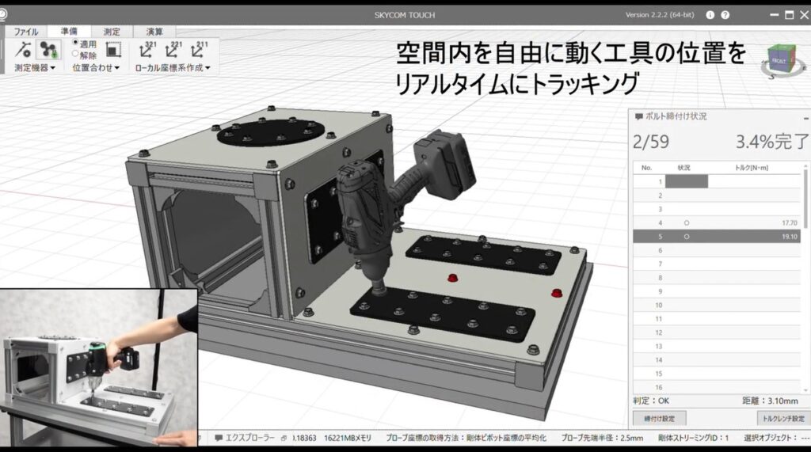Open the help question mark icon
This screenshot has width=811, height=452.
point(725,15)
